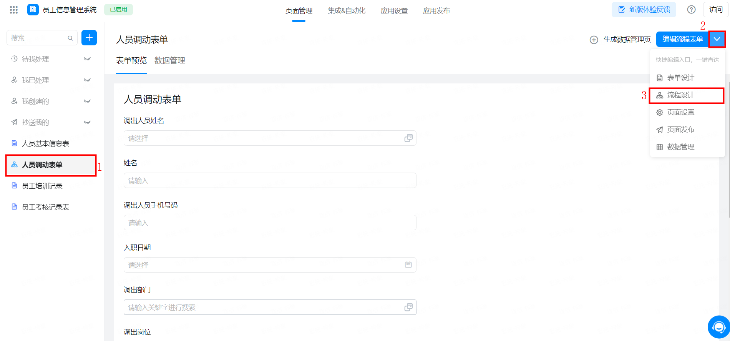Click the calendar icon in 入职日期 field
This screenshot has height=341, width=730.
(408, 265)
